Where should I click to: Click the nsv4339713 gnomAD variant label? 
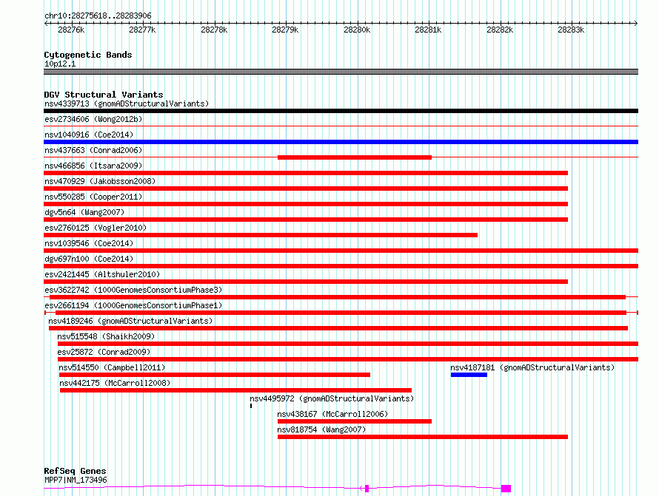pos(127,103)
